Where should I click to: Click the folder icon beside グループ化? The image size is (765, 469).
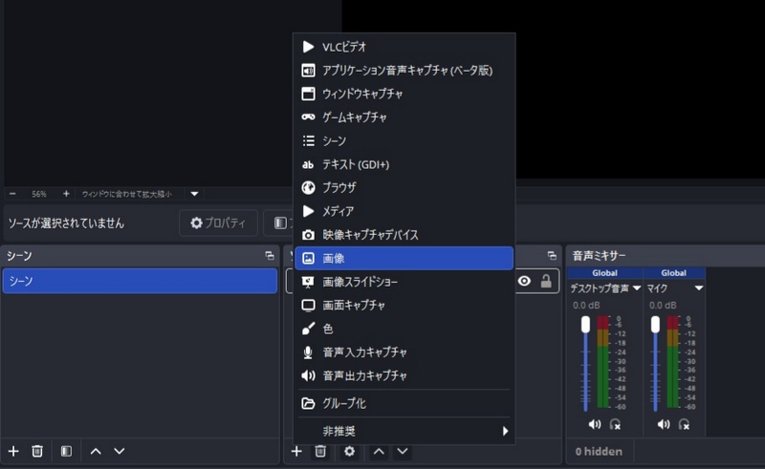point(308,403)
